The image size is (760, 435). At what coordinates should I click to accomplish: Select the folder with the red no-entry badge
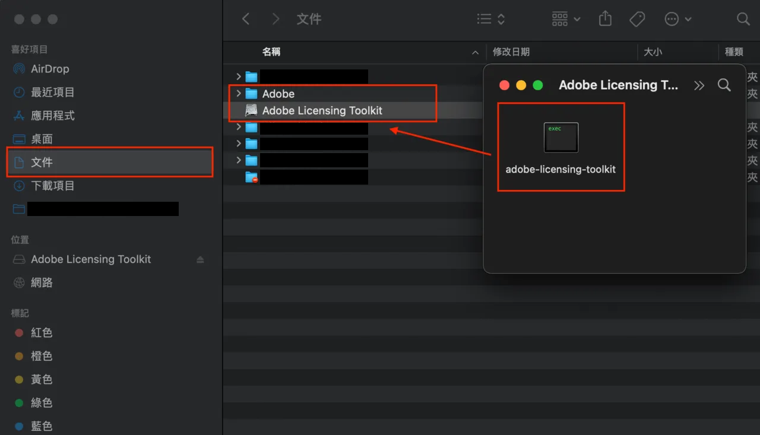point(251,177)
